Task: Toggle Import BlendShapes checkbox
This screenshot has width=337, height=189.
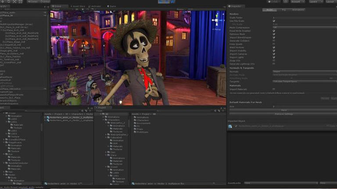Action: (x=274, y=38)
